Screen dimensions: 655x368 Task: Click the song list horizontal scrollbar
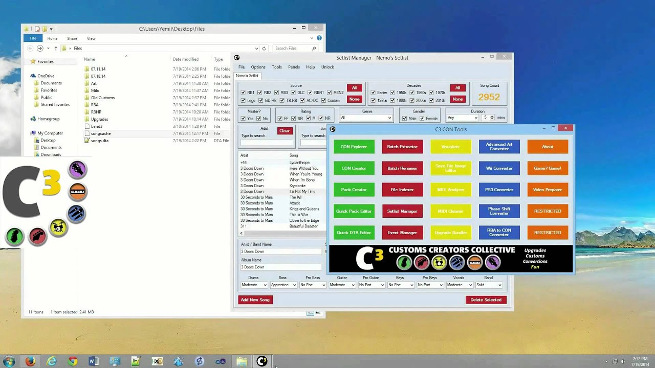(x=281, y=233)
